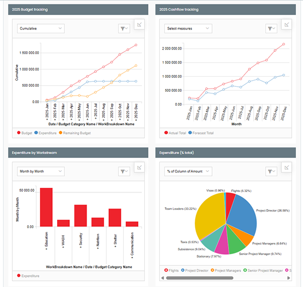Expand 2025-Dec axis label in budget chart
The height and width of the screenshot is (287, 303).
pyautogui.click(x=136, y=111)
